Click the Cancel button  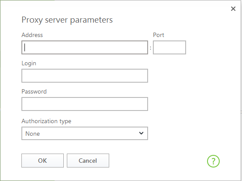[88, 161]
